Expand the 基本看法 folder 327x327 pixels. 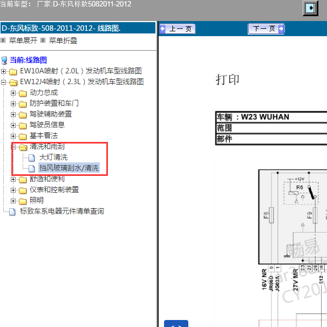pyautogui.click(x=13, y=136)
